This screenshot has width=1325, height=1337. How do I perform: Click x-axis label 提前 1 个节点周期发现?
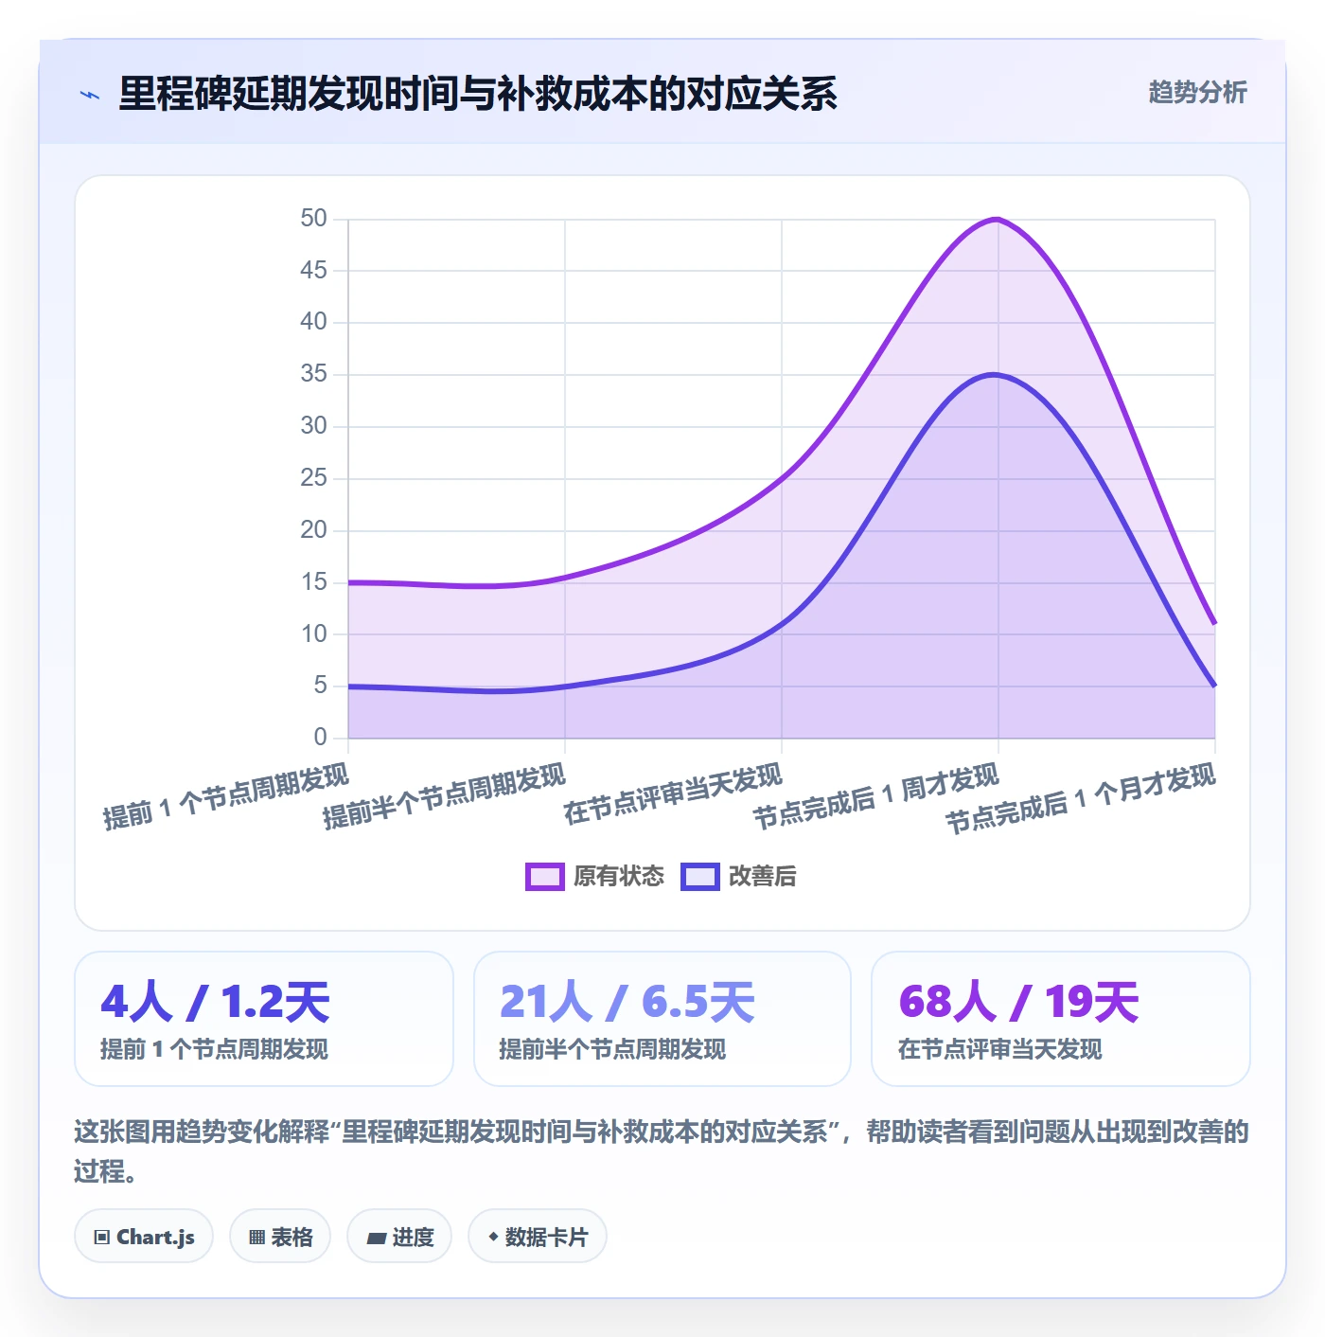[x=226, y=797]
